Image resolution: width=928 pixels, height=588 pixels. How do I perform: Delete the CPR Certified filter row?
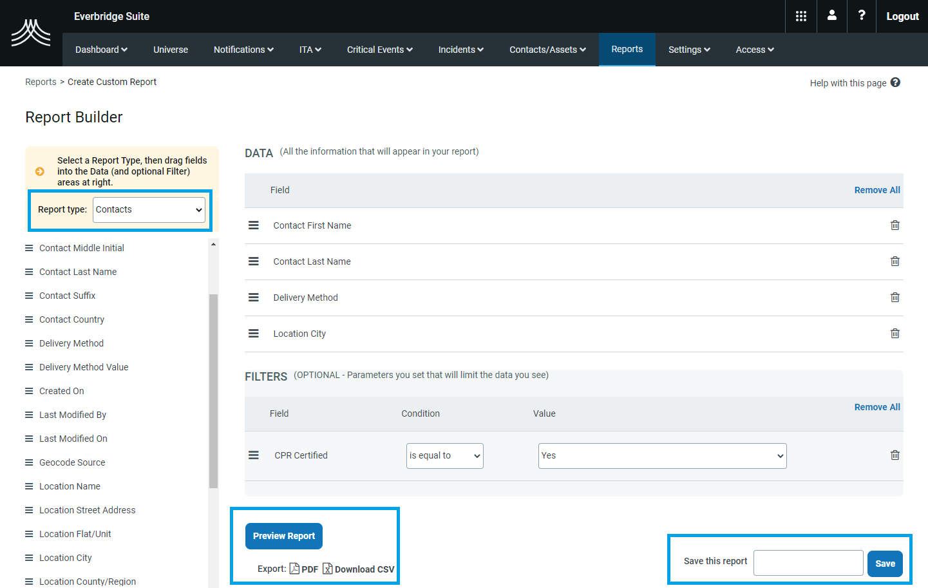point(895,455)
